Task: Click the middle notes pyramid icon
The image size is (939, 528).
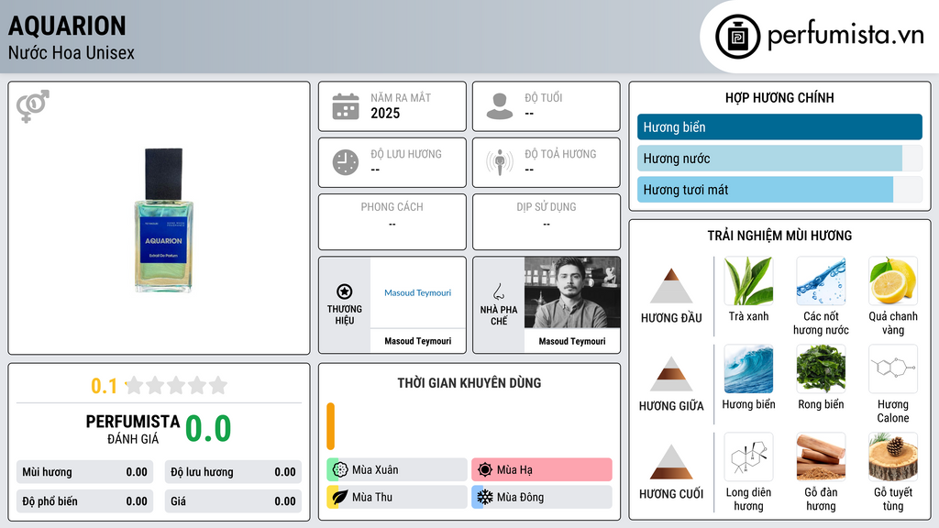Action: pos(671,374)
